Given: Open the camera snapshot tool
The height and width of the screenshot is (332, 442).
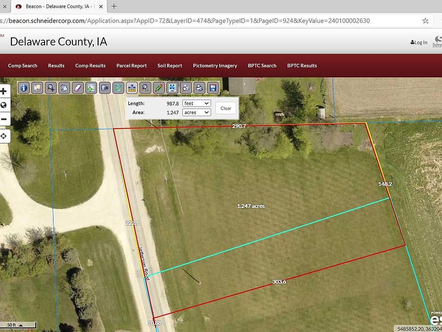Looking at the screenshot, I should 105,88.
